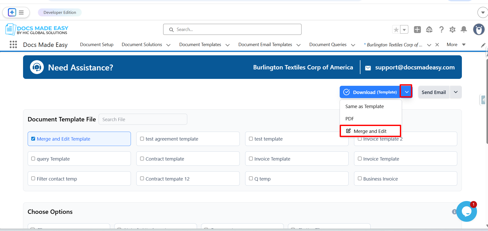
Task: Expand the Document Templates tab chevron
Action: (x=227, y=45)
